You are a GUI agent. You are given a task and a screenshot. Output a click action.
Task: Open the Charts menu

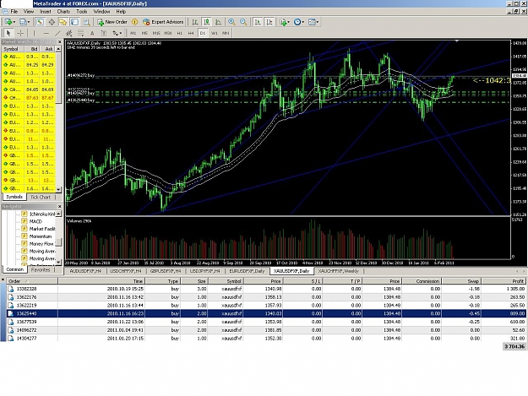click(63, 12)
